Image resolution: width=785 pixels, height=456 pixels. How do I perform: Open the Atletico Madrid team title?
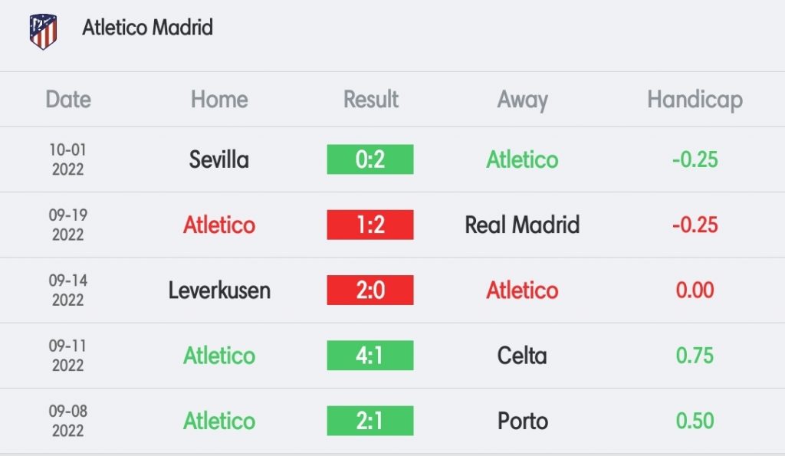(x=148, y=28)
